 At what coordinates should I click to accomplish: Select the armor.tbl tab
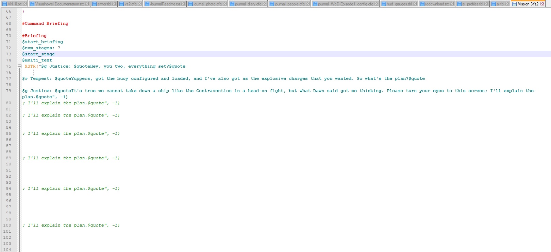point(104,4)
